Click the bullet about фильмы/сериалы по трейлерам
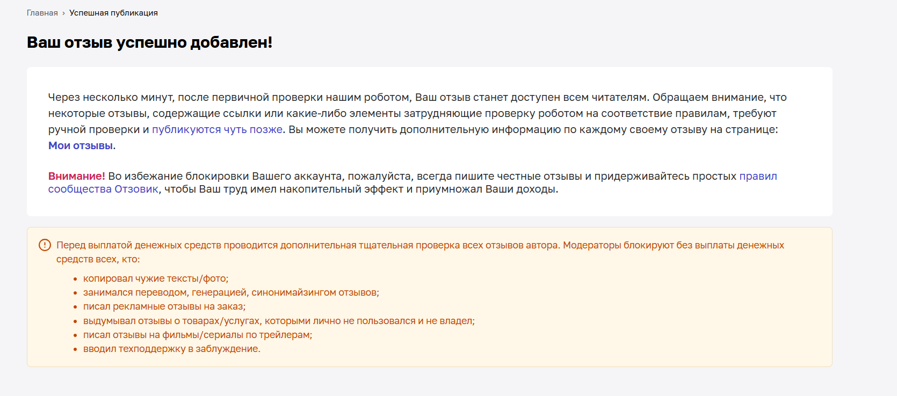 tap(198, 335)
